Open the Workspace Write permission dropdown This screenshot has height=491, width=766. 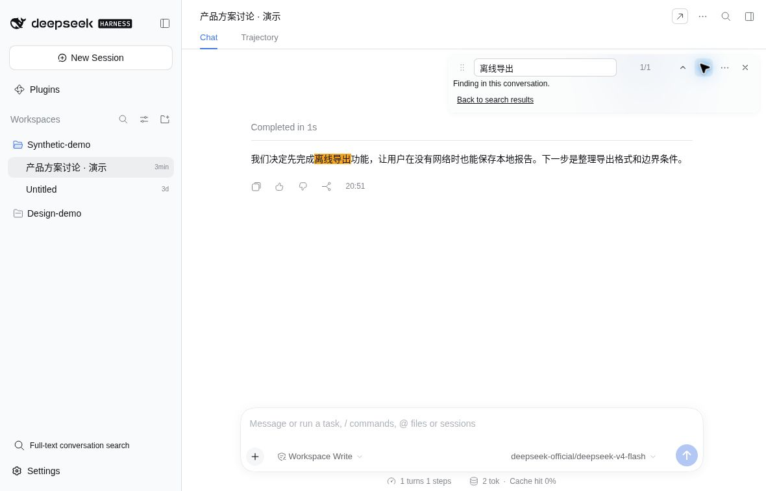[x=320, y=457]
